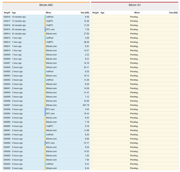Click miner Bitcoin.com in row 556914

point(51,34)
